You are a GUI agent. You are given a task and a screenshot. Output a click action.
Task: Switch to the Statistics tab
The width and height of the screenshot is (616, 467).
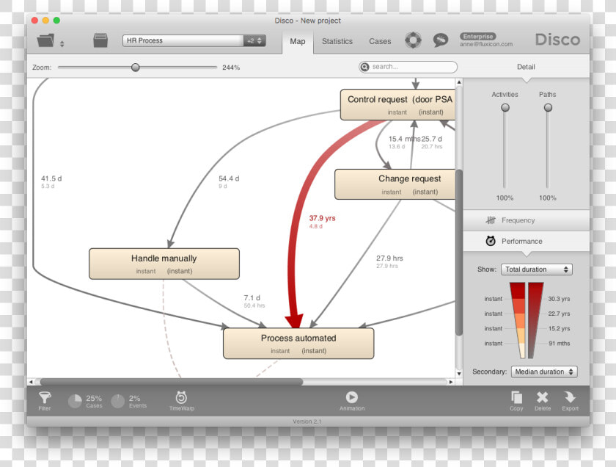[x=337, y=41]
